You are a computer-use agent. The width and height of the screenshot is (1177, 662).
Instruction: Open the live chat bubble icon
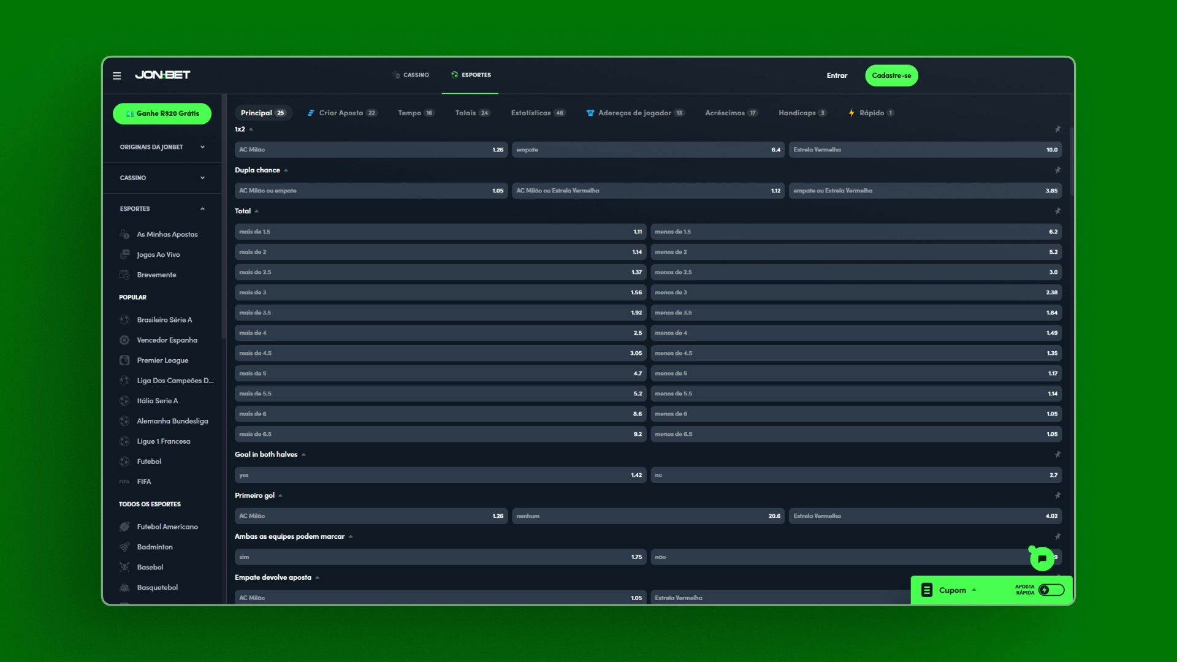coord(1042,559)
